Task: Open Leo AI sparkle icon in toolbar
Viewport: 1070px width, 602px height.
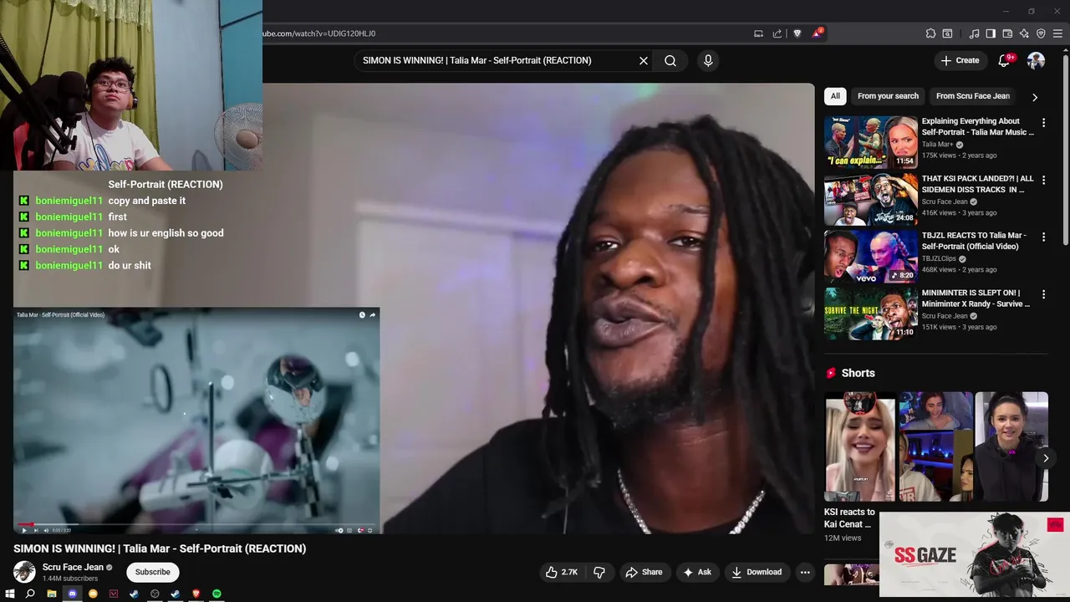Action: pos(1024,33)
